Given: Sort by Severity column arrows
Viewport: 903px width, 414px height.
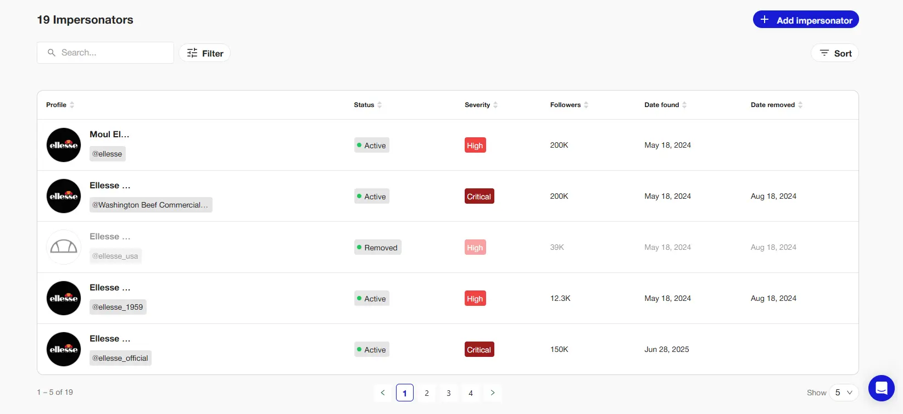Looking at the screenshot, I should pyautogui.click(x=495, y=105).
